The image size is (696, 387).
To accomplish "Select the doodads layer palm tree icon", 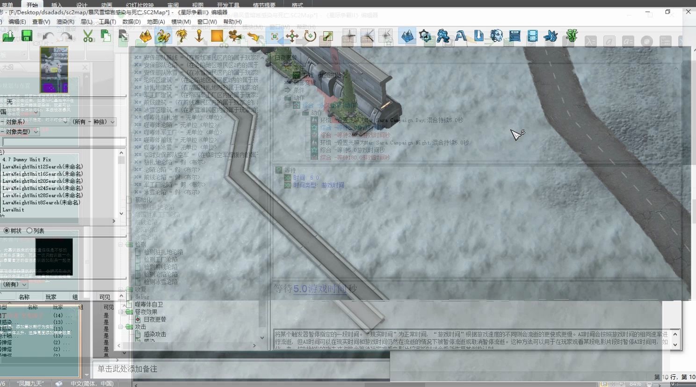I will [x=181, y=36].
